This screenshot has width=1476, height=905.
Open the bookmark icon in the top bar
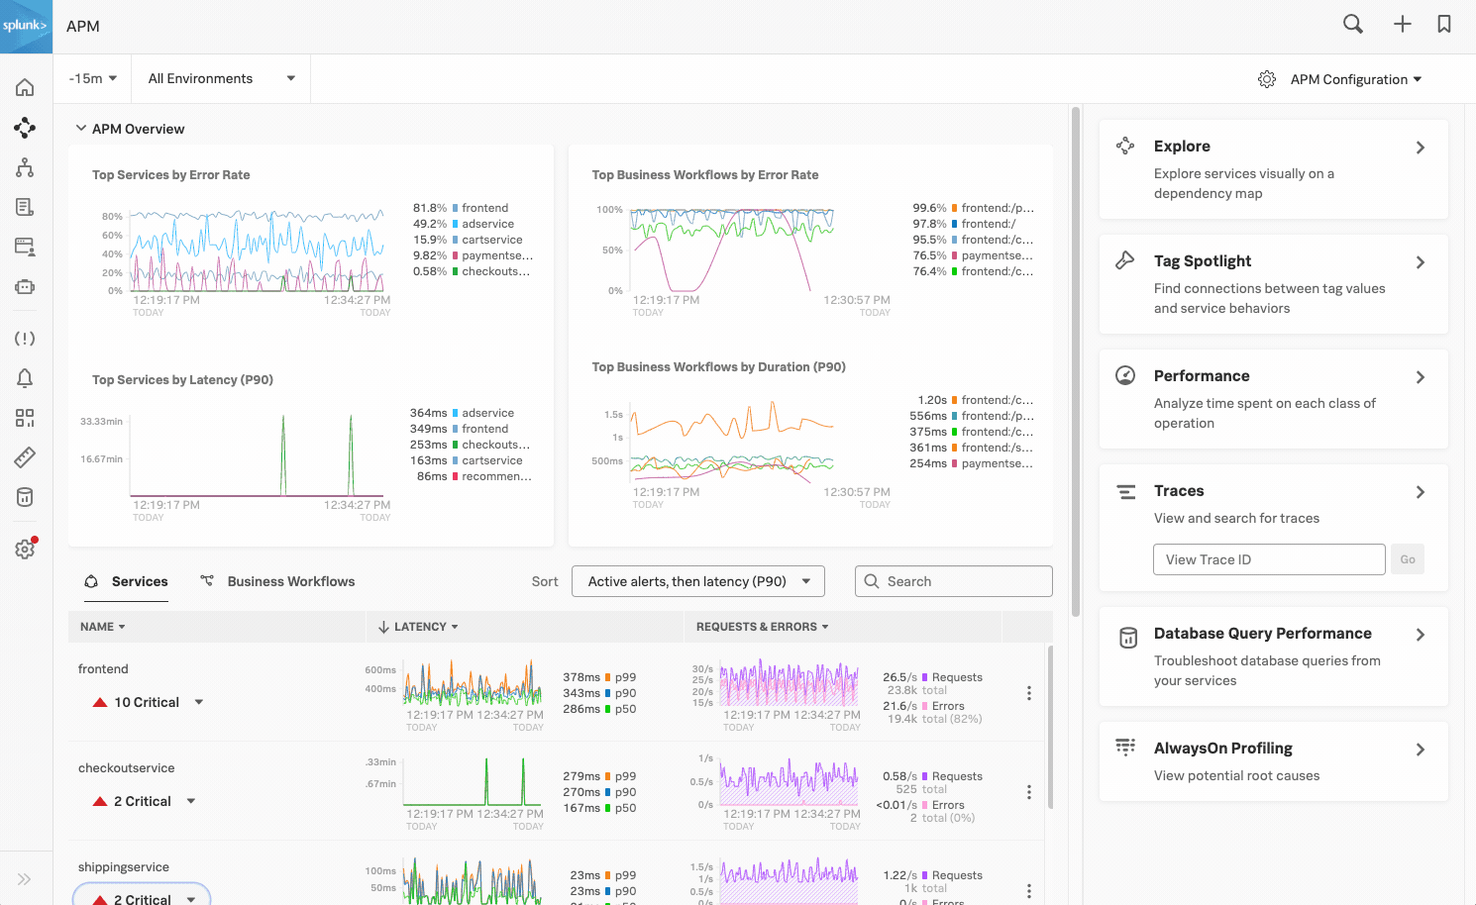coord(1443,23)
